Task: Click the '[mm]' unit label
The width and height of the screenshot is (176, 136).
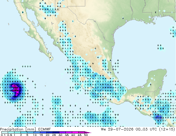Action: (x=31, y=129)
